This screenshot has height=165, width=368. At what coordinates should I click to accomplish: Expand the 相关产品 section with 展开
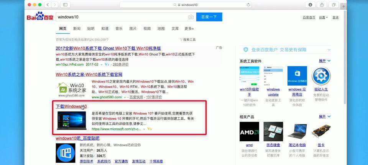(x=325, y=116)
